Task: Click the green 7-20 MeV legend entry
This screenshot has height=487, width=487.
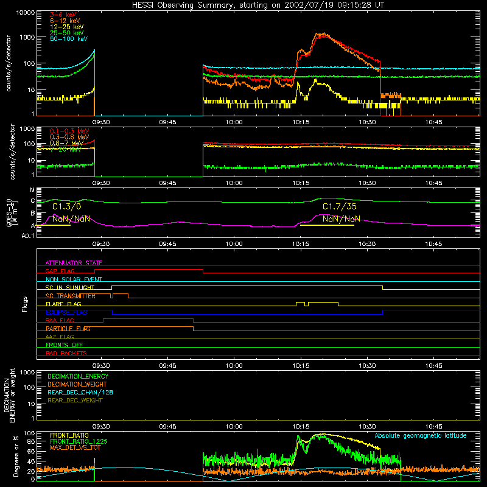Action: [x=66, y=149]
